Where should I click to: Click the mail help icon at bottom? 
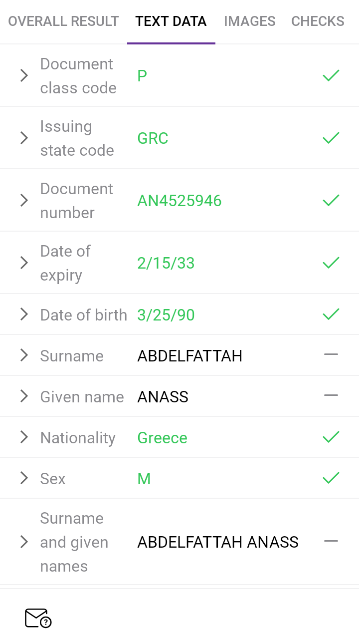38,618
